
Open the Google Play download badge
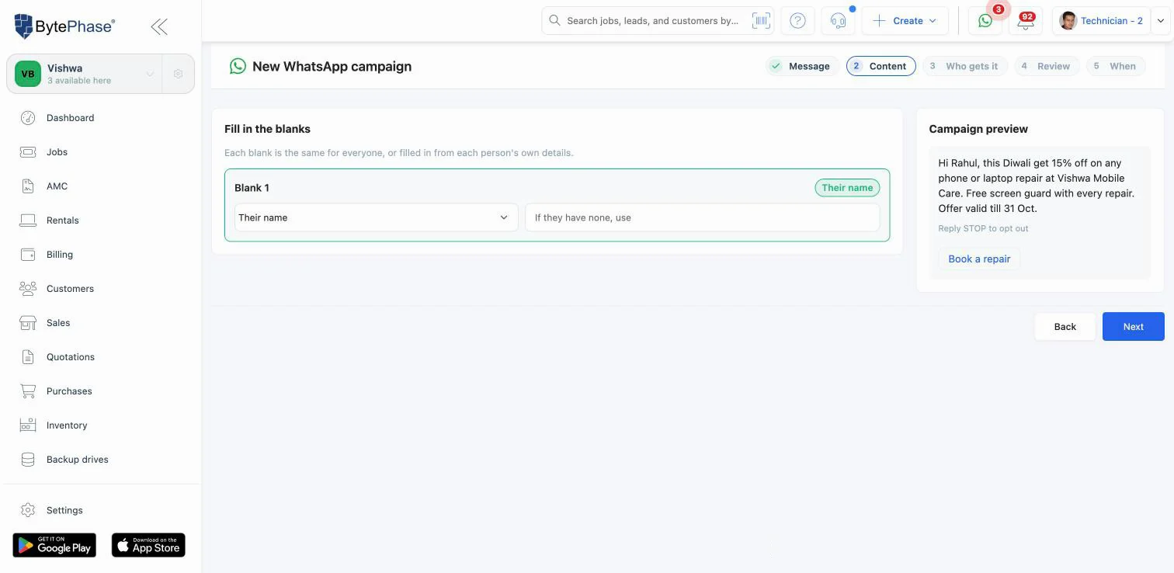(54, 545)
